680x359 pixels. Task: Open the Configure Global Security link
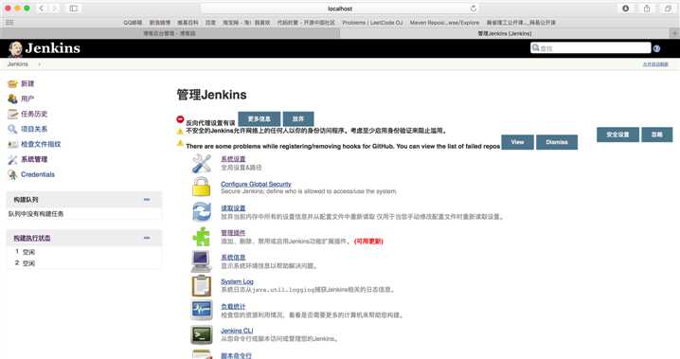256,184
